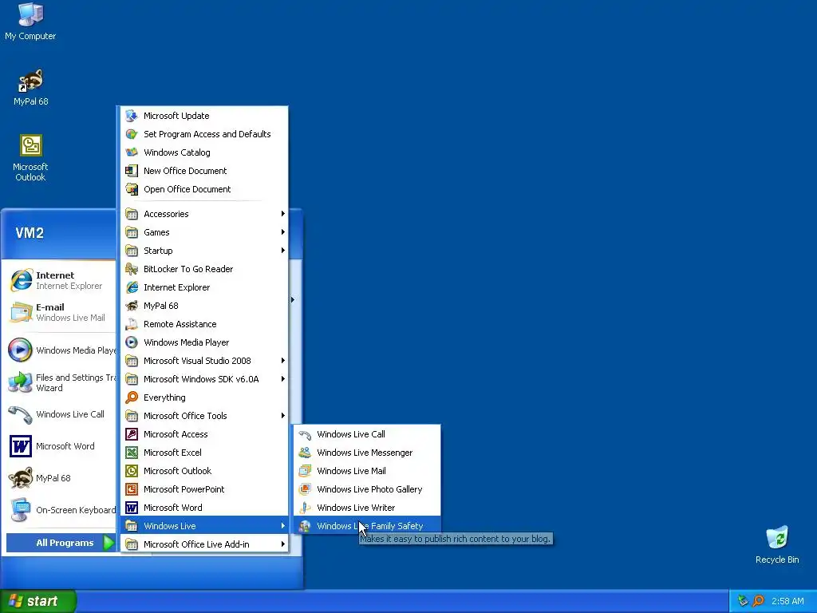Open Files and Settings Transfer Wizard

[61, 382]
